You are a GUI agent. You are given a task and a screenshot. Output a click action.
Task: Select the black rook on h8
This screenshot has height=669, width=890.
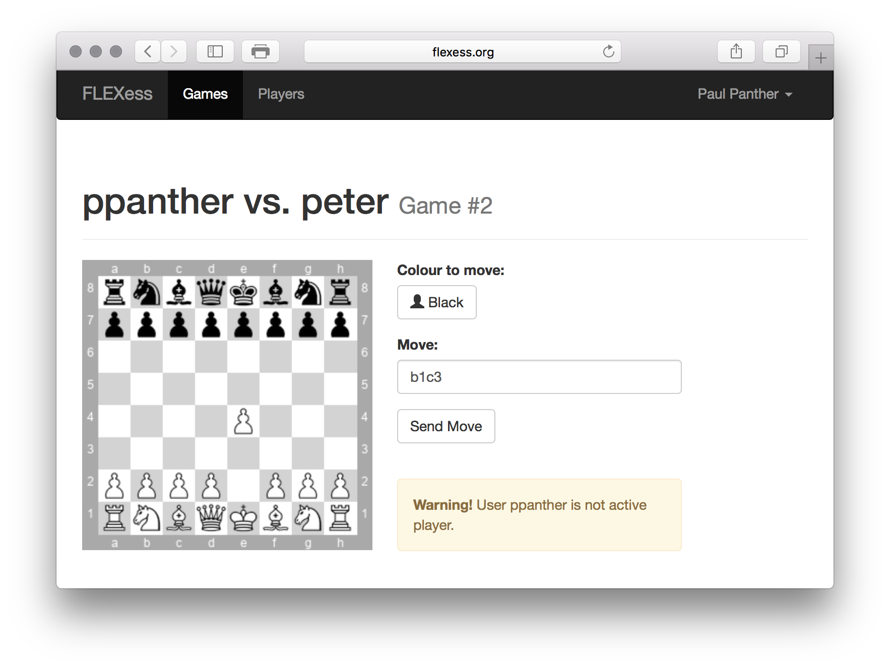pyautogui.click(x=340, y=292)
